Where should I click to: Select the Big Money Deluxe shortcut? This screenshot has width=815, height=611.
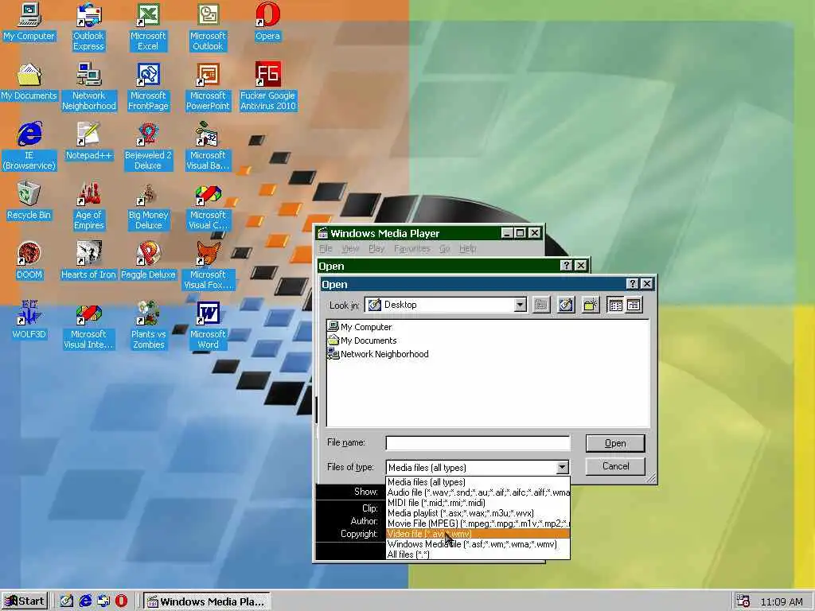pyautogui.click(x=148, y=206)
